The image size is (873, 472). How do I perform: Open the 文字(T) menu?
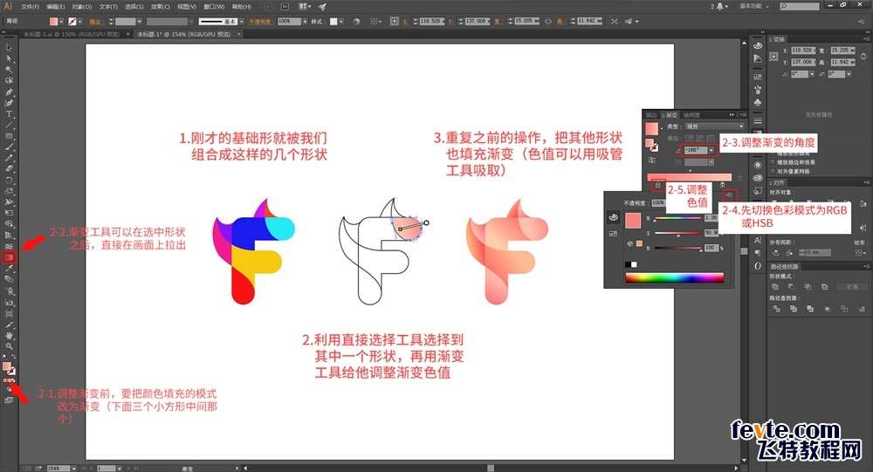click(108, 7)
